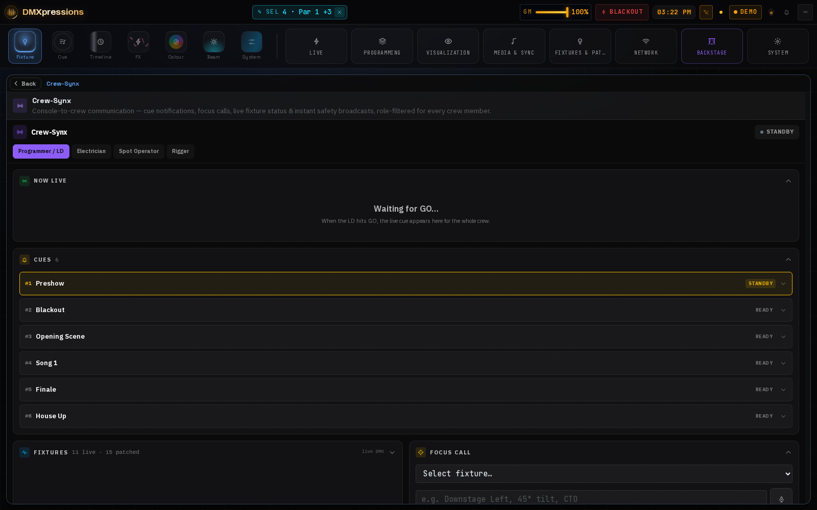Collapse the CUES panel
This screenshot has width=817, height=510.
pos(788,260)
